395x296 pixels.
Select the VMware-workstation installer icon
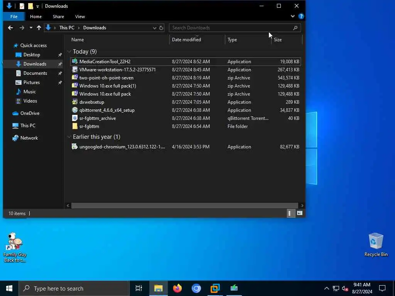[x=74, y=69]
